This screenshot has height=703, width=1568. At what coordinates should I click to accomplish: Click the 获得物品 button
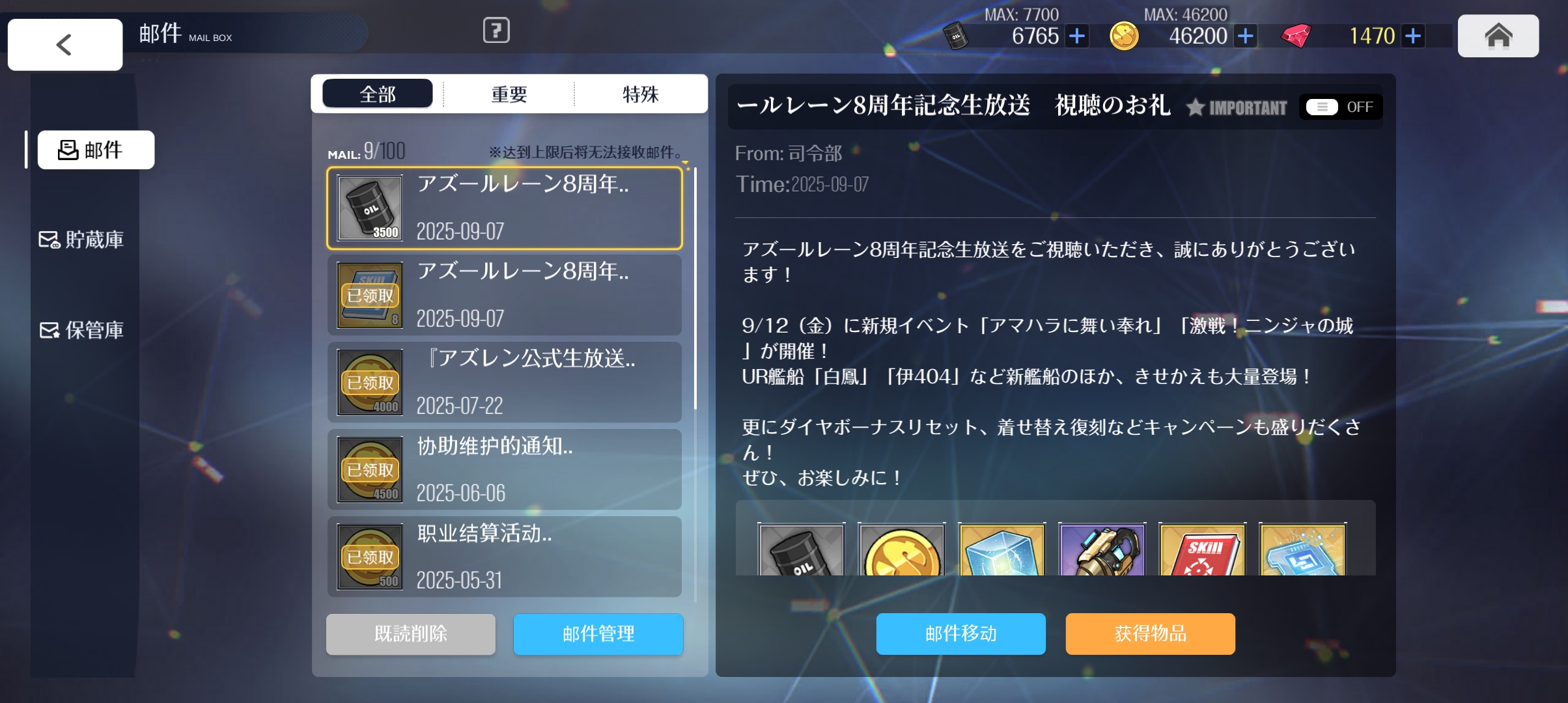[1150, 633]
